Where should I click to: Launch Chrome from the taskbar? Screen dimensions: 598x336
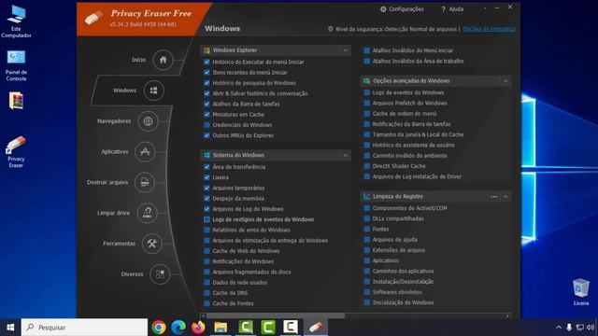click(159, 328)
